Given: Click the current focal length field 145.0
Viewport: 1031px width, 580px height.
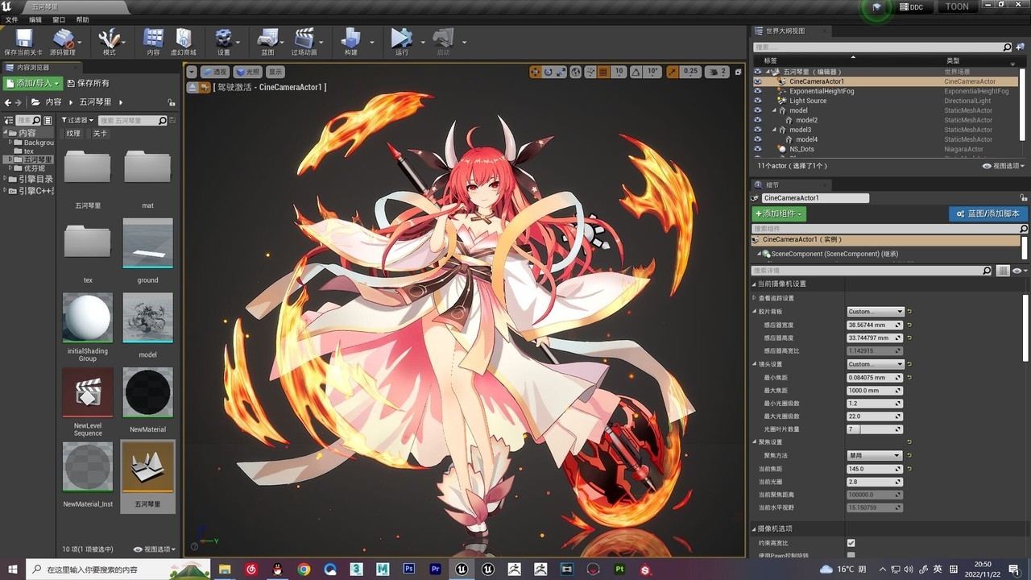Looking at the screenshot, I should 875,469.
